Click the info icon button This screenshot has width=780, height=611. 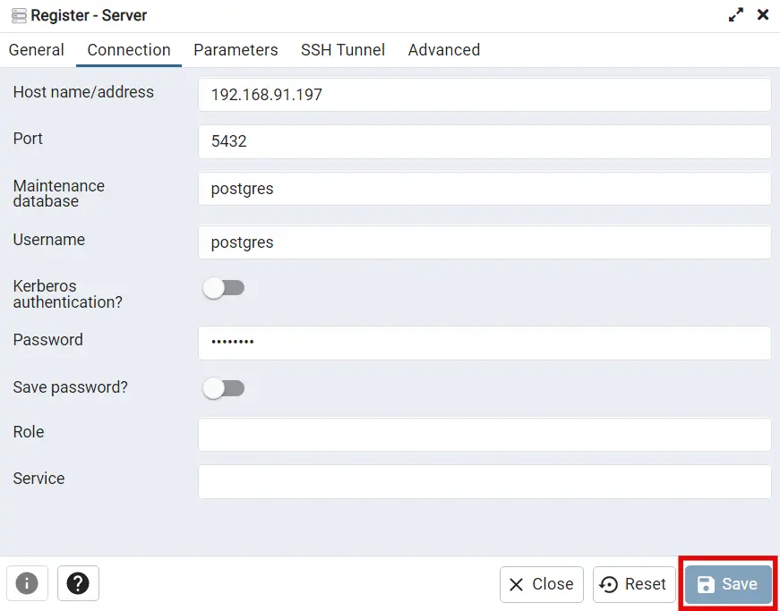28,583
